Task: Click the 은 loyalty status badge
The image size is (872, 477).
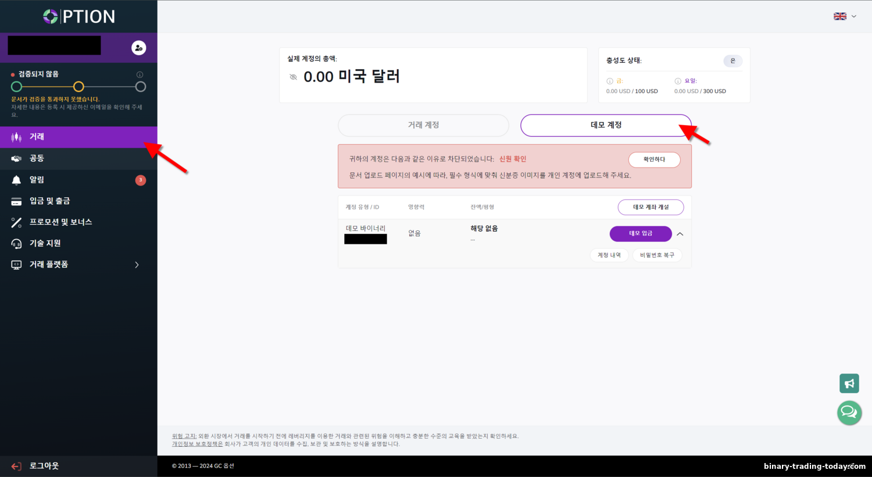Action: pos(732,60)
